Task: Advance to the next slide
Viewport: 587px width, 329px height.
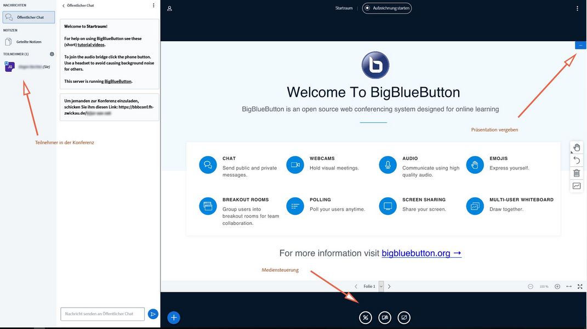Action: pos(389,286)
